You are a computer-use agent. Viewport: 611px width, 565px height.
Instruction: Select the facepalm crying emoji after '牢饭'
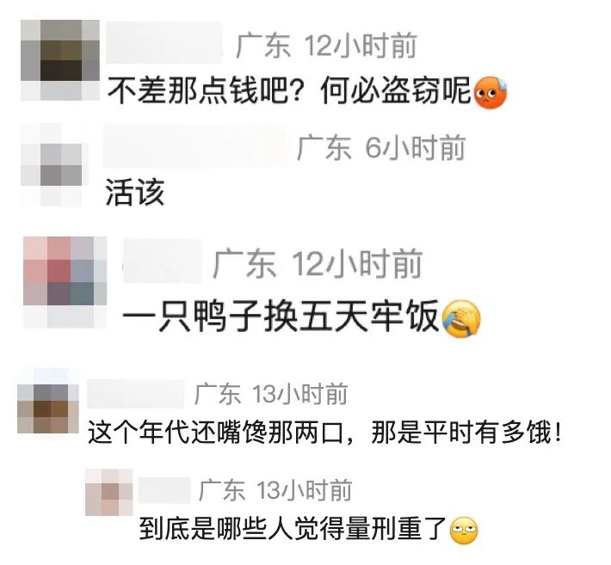[462, 319]
